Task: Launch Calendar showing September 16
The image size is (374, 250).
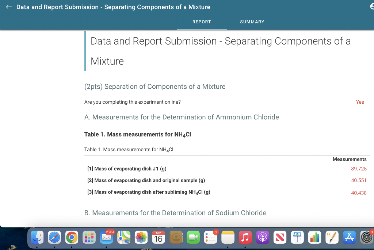Action: point(159,237)
